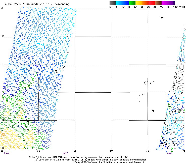Click the '20' label under the color legend
This screenshot has height=164, width=186.
[135, 7]
